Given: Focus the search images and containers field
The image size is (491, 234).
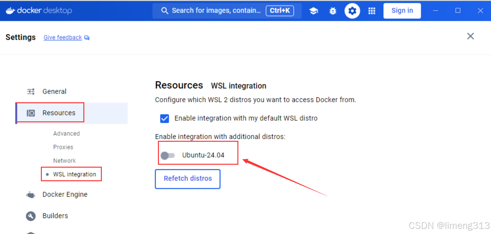Looking at the screenshot, I should pyautogui.click(x=227, y=11).
